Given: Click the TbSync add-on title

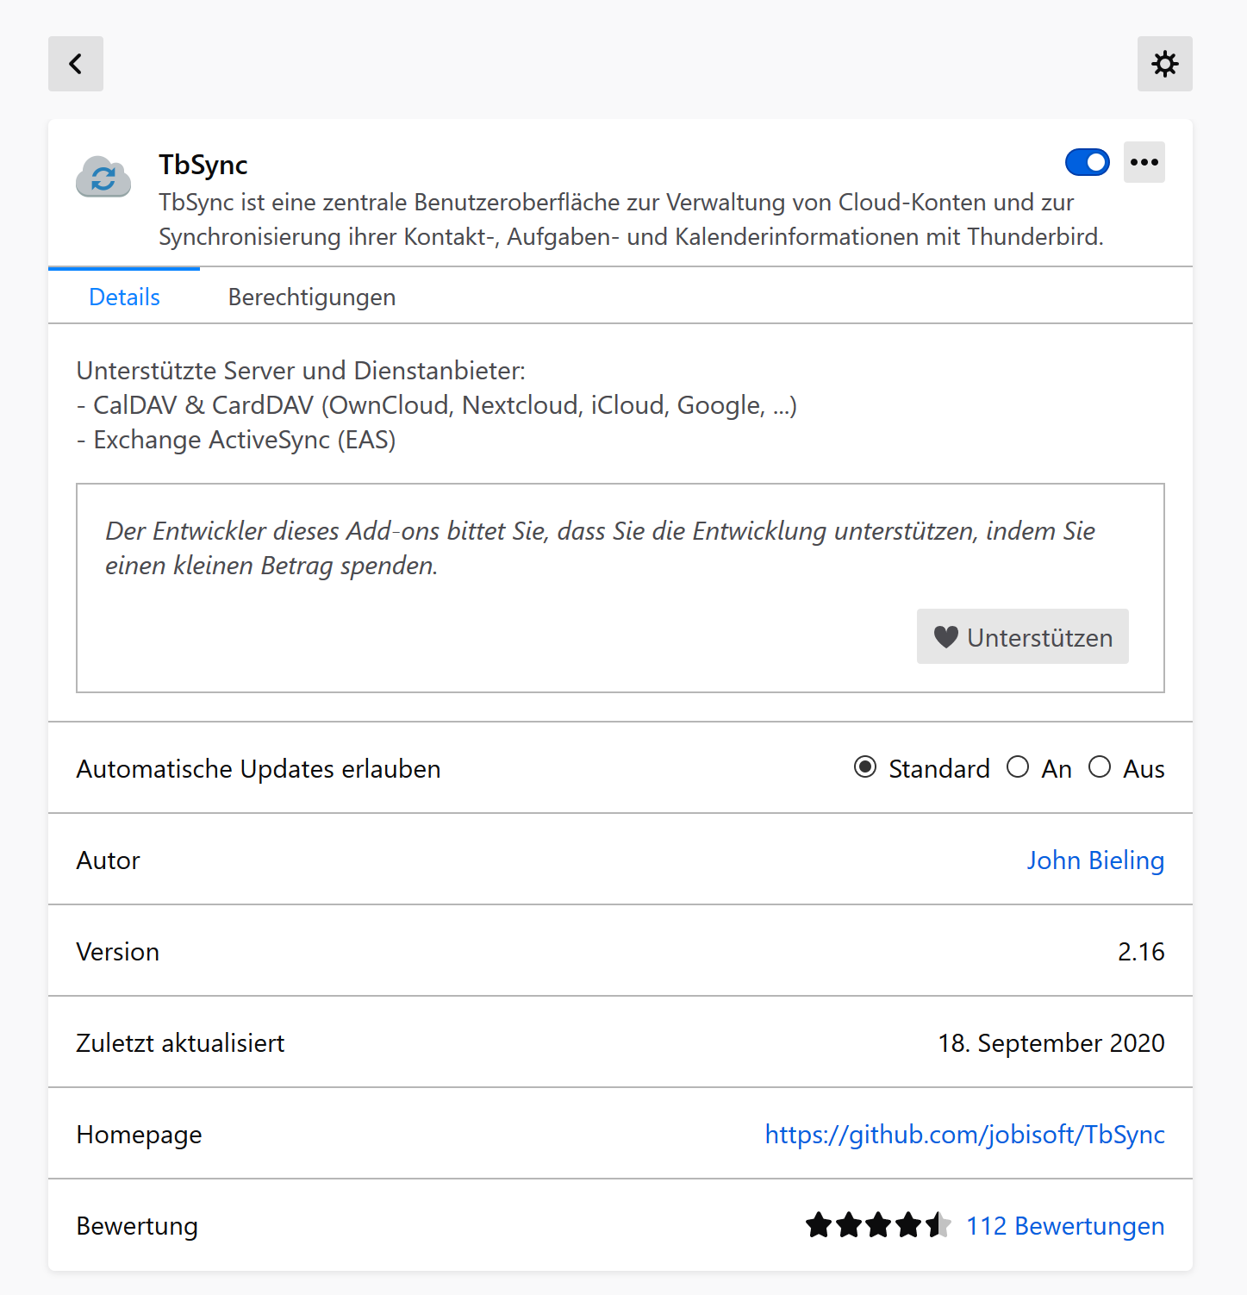Looking at the screenshot, I should click(203, 165).
